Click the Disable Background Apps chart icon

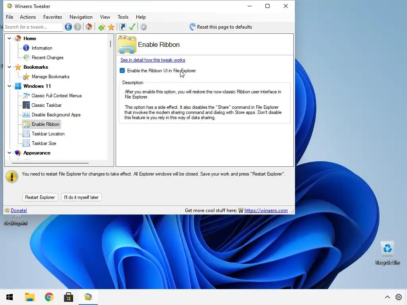coord(26,115)
